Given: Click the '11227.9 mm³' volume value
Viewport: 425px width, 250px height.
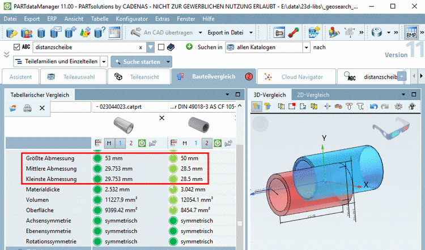Looking at the screenshot, I should [121, 200].
